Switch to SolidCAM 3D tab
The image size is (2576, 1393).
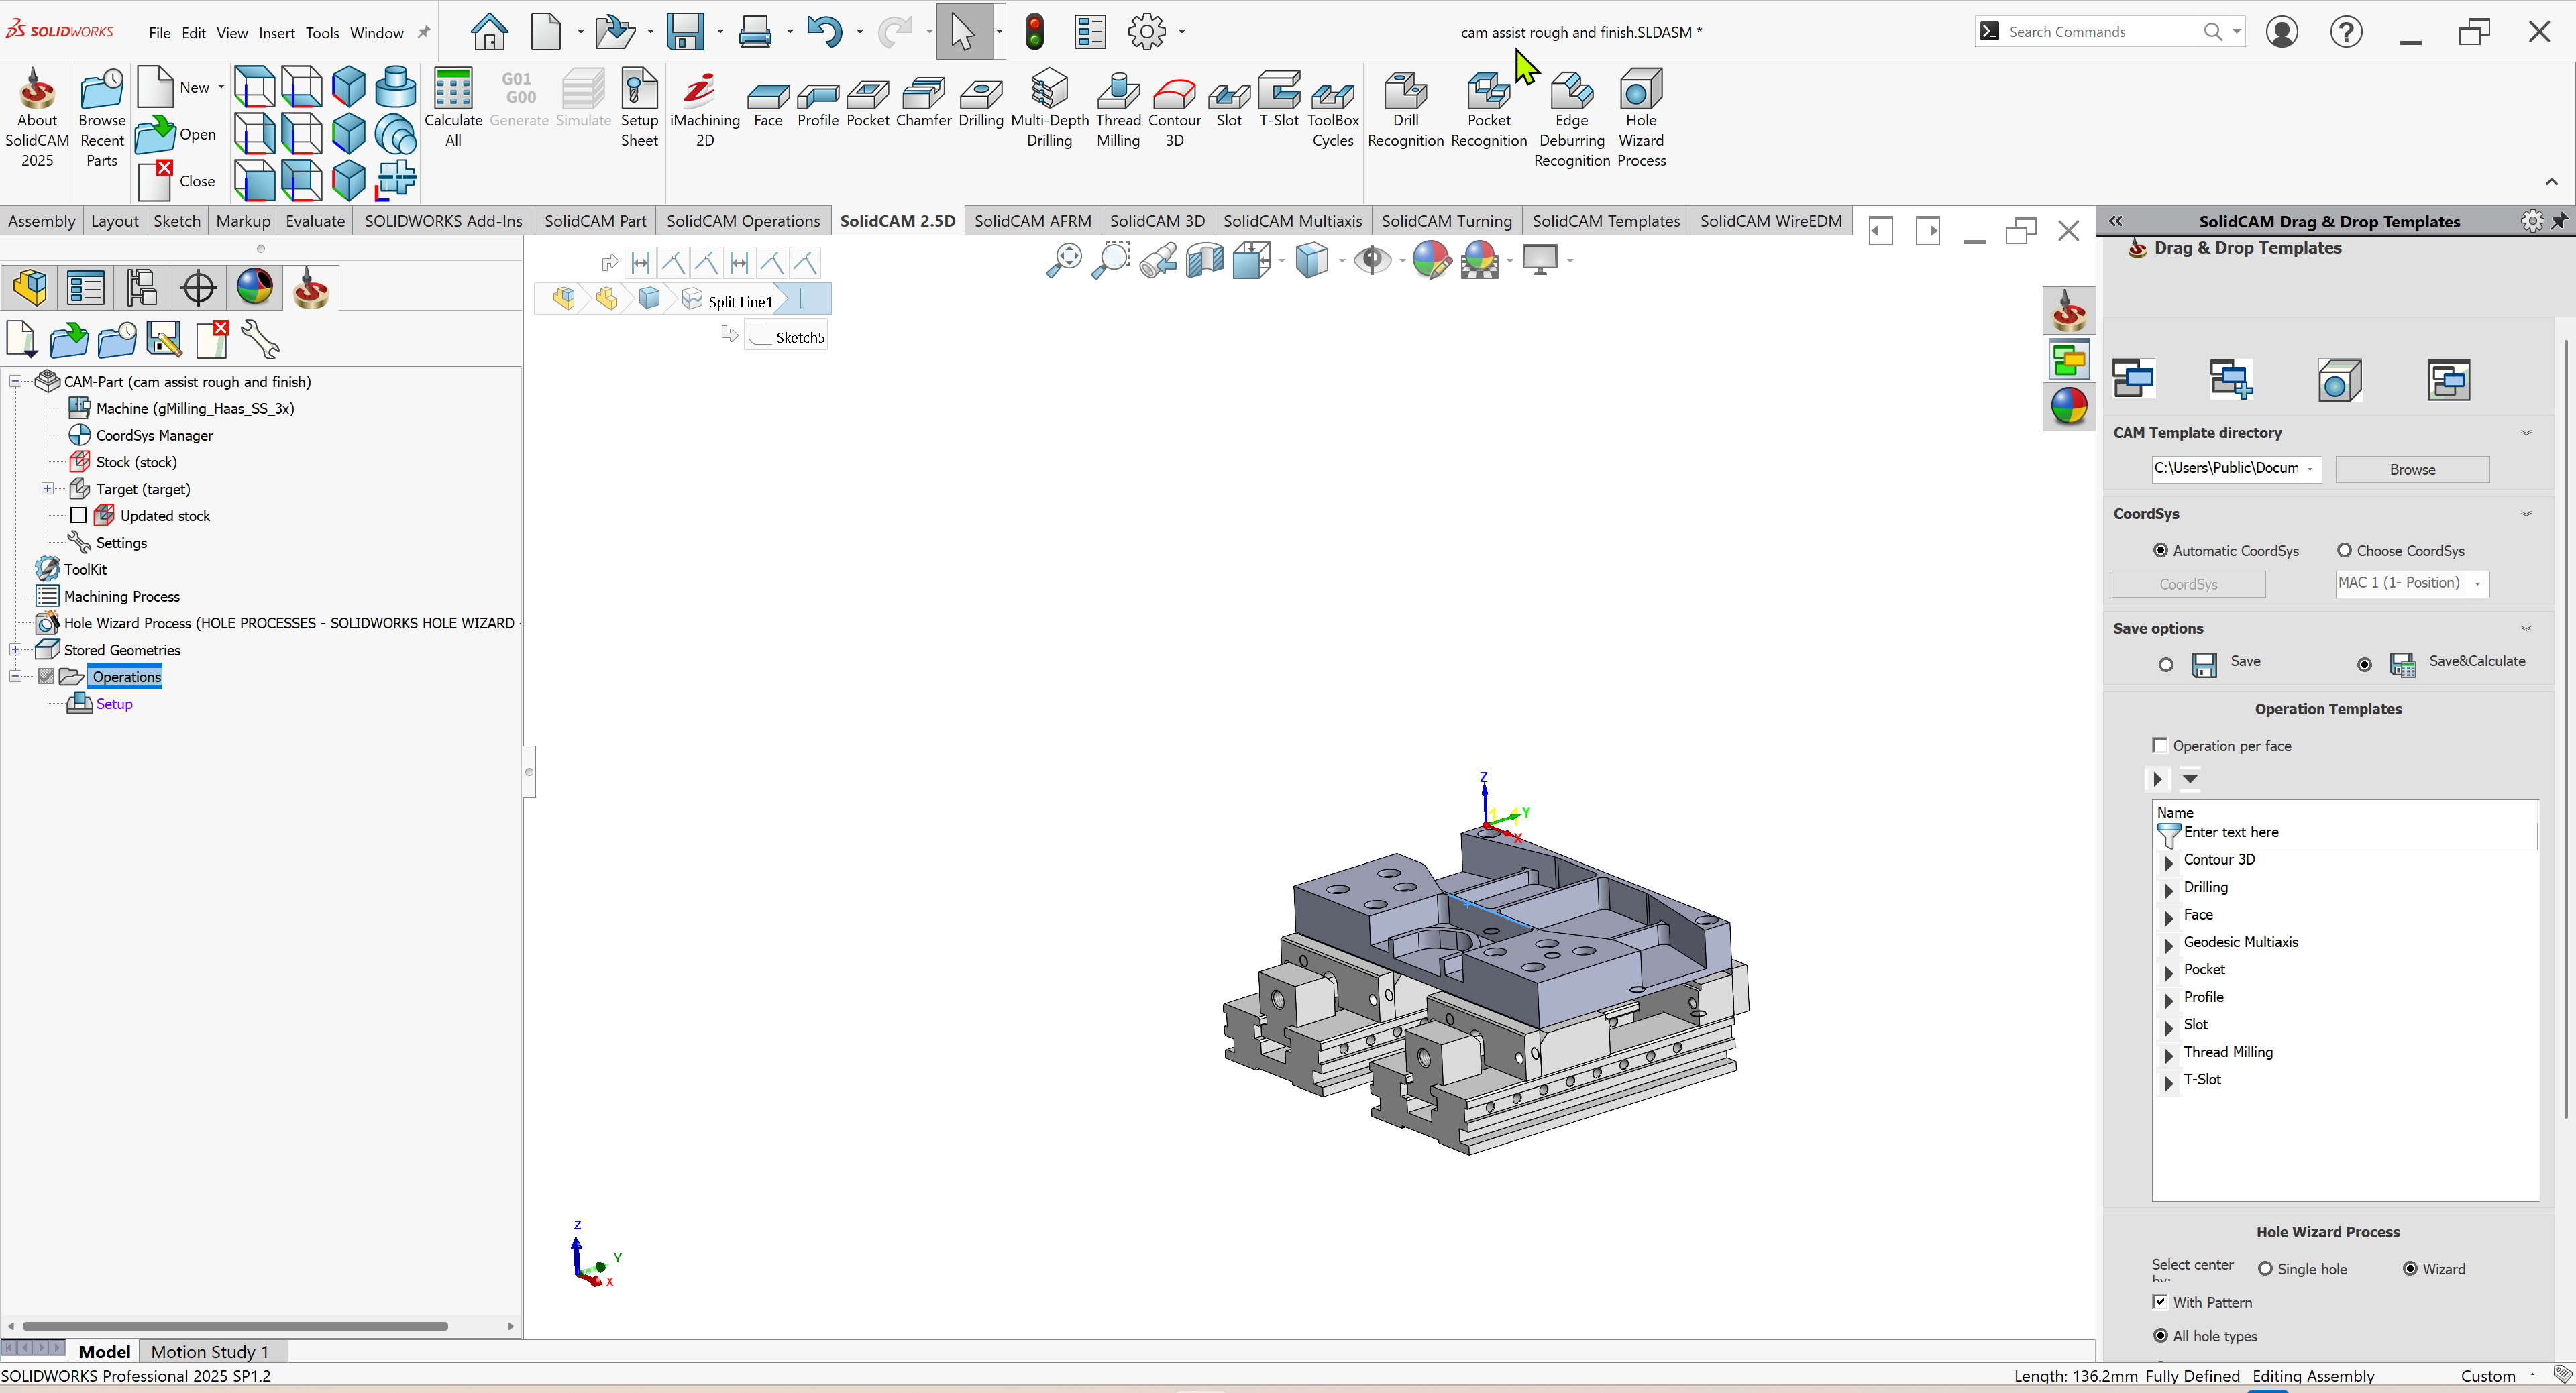pyautogui.click(x=1157, y=221)
